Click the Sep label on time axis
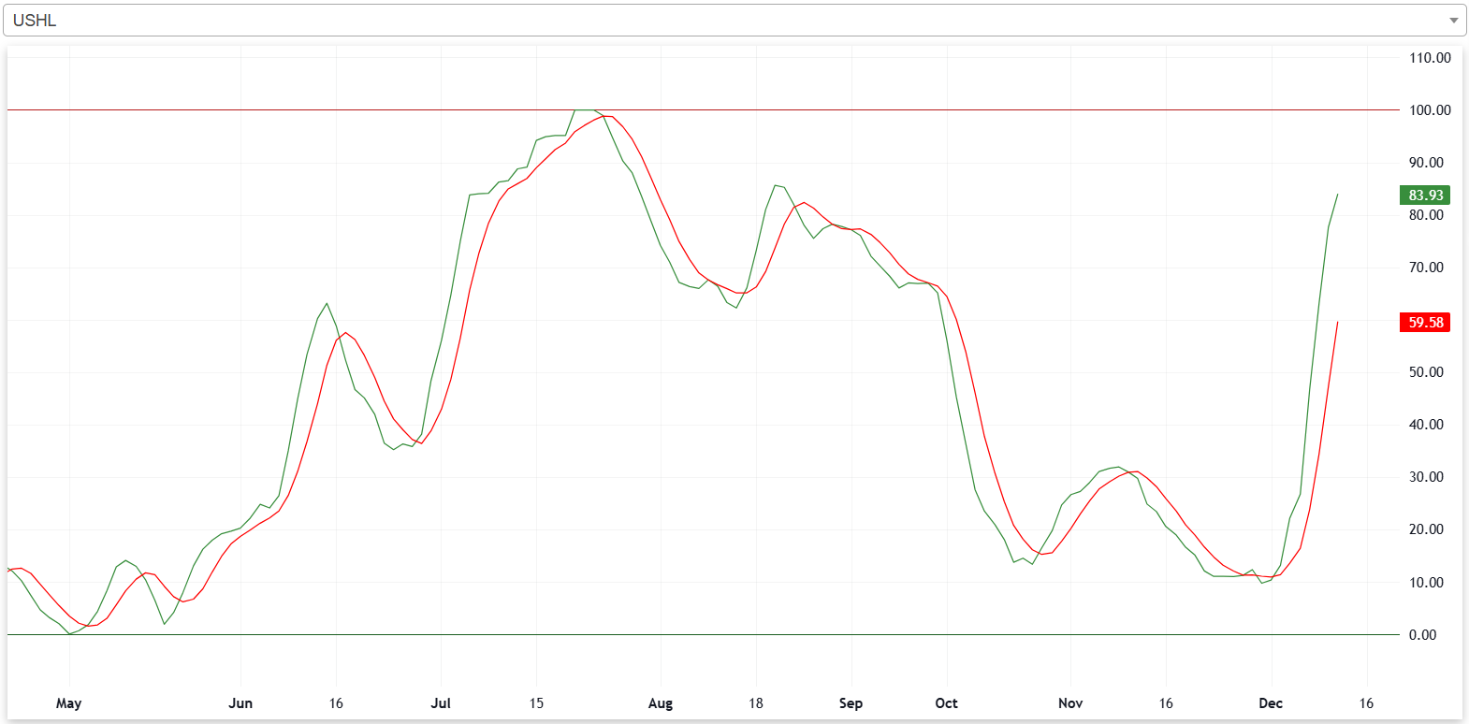 pyautogui.click(x=851, y=703)
